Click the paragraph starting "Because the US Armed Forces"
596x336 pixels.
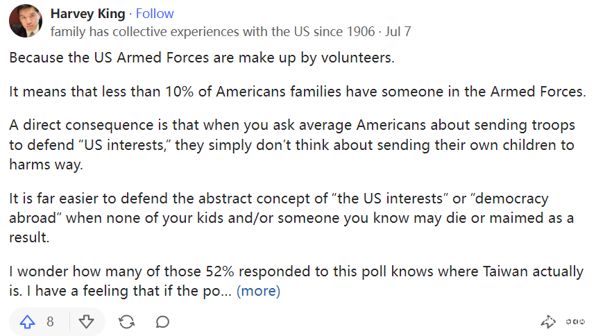[x=201, y=57]
